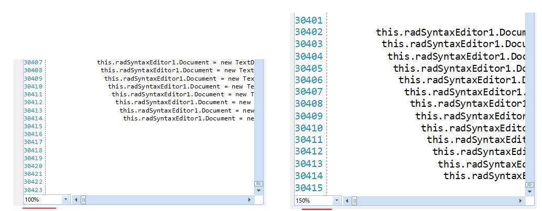Click code on line 30403 in 150% editor
This screenshot has width=542, height=211.
(453, 44)
